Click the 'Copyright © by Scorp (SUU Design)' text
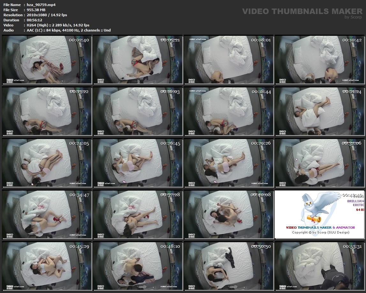 320,232
